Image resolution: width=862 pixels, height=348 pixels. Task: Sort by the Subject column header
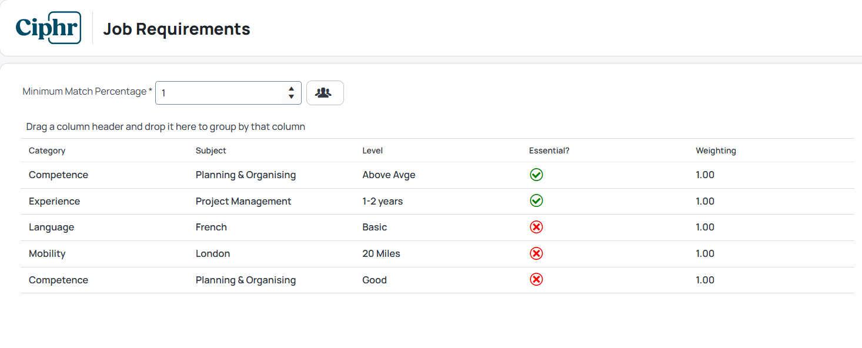(211, 150)
